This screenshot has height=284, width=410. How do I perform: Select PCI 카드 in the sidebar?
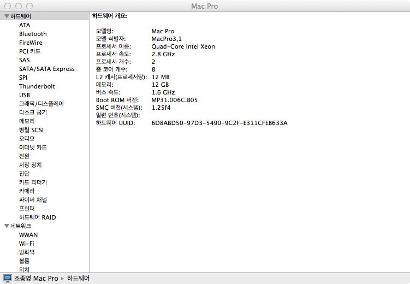coord(29,51)
